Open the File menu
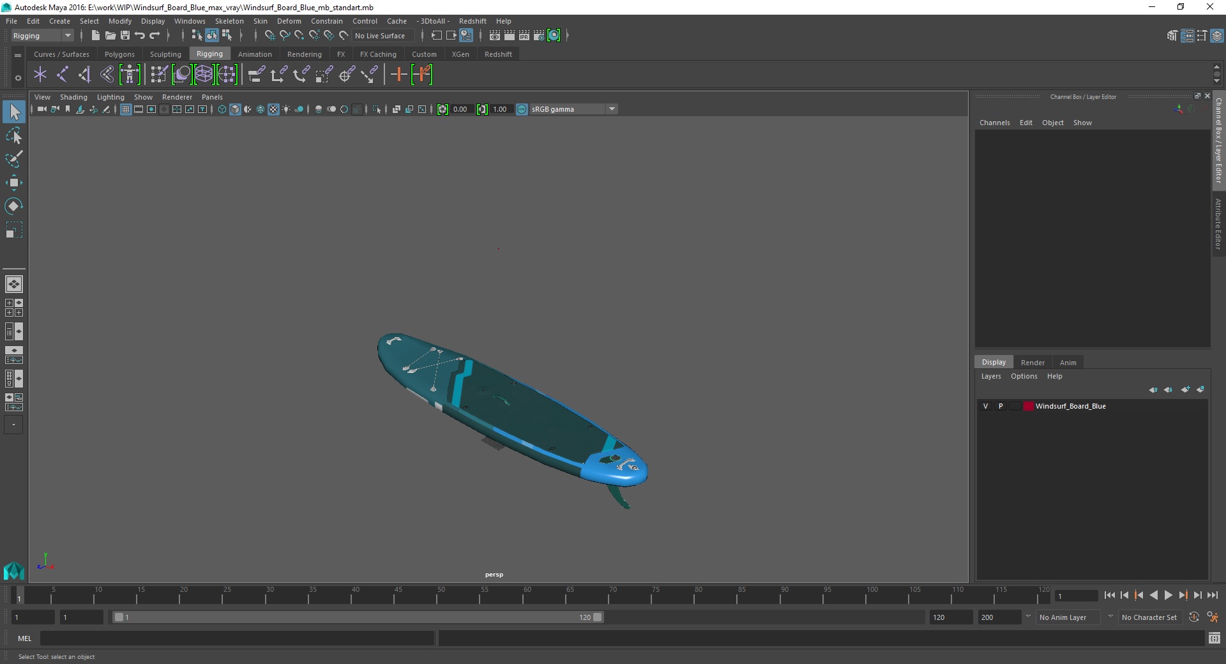 coord(11,21)
